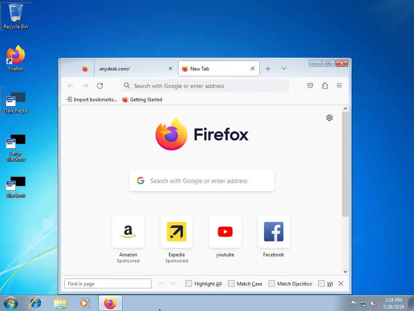Click Show desktop button in taskbar
Viewport: 414px width, 311px height.
point(411,303)
